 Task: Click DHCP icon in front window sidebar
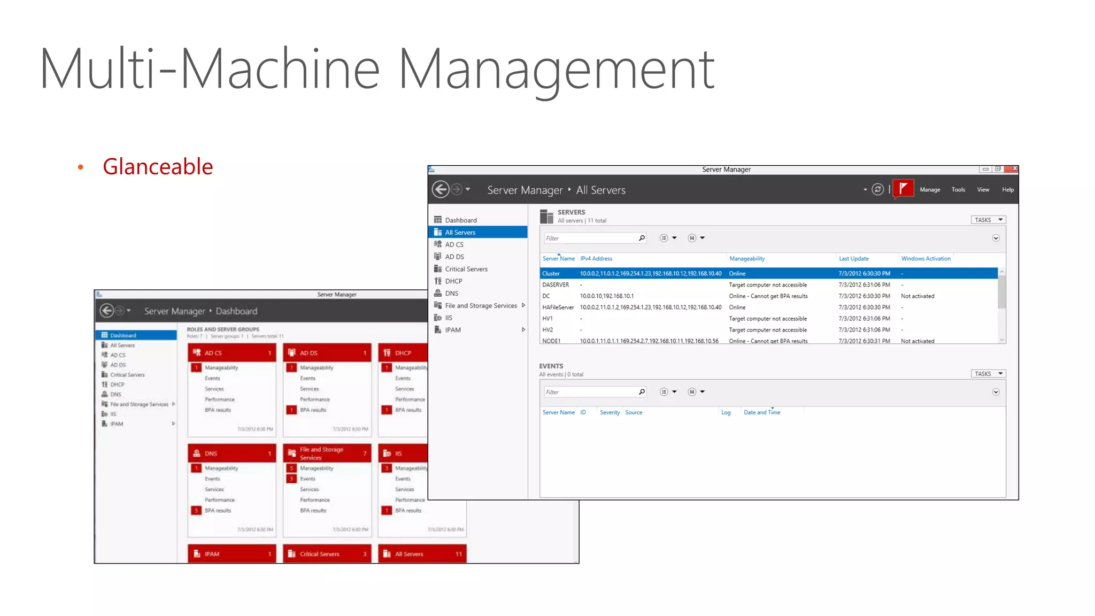438,281
